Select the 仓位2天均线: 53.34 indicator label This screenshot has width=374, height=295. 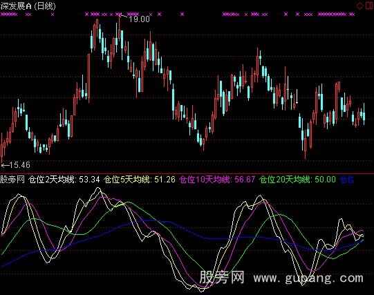click(64, 180)
